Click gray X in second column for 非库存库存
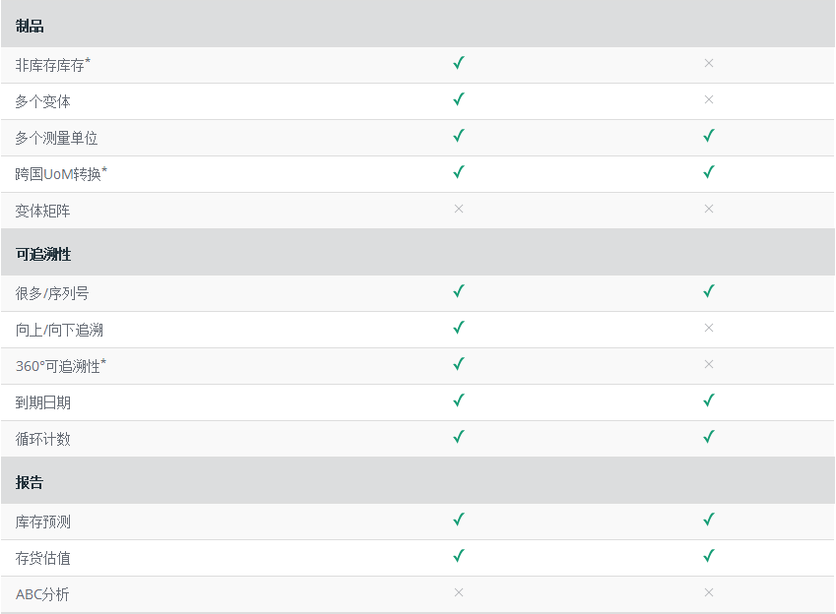The image size is (836, 614). [x=709, y=63]
